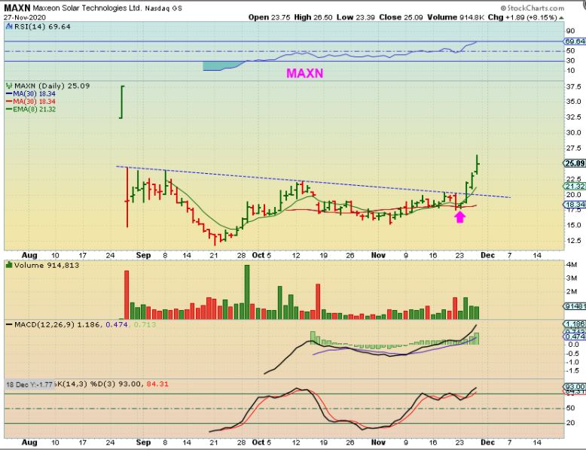Click the MAXN (Daily) 25.09 legend label

52,86
